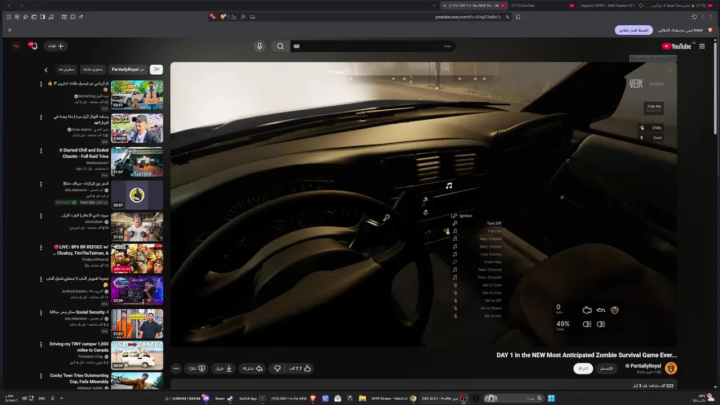This screenshot has height=405, width=720.
Task: Open the YouTube on-screen keyboard icon
Action: click(x=297, y=46)
